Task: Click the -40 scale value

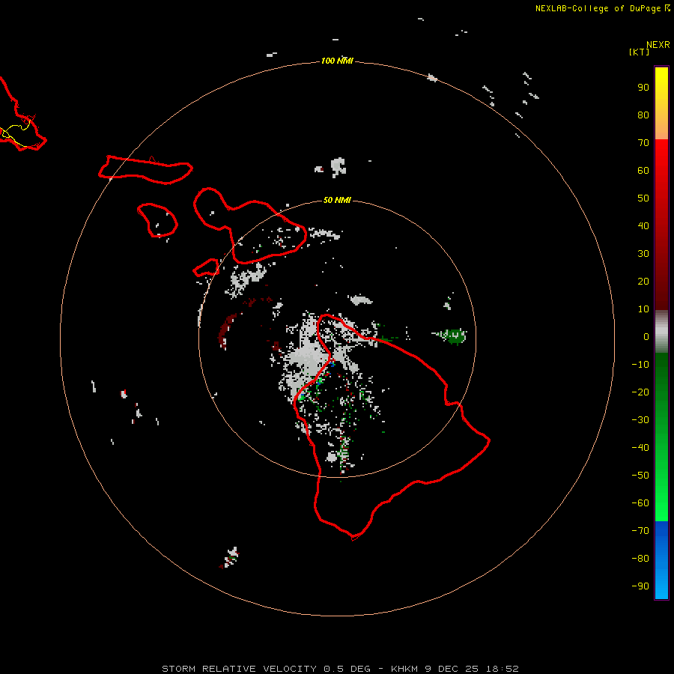Action: pos(640,448)
